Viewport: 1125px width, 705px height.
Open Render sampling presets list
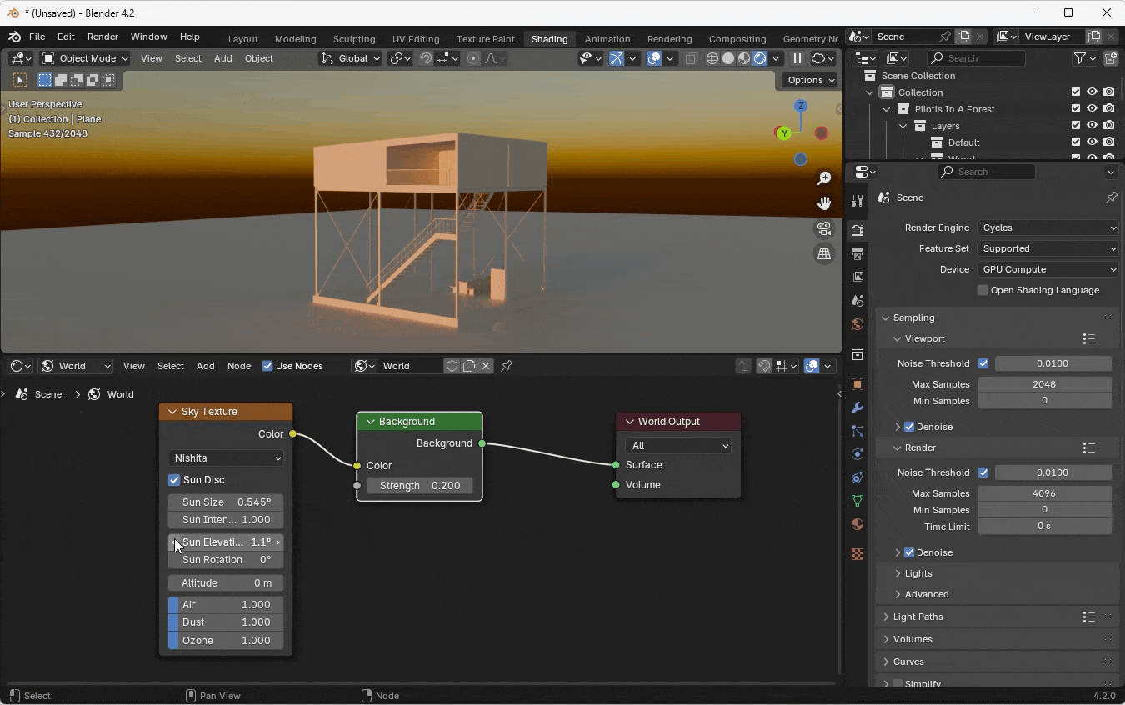pyautogui.click(x=1088, y=447)
